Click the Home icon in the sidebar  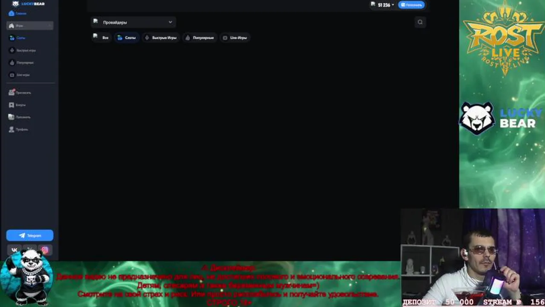[11, 14]
